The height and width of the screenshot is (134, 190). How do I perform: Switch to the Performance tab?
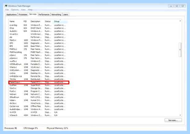(x=44, y=14)
